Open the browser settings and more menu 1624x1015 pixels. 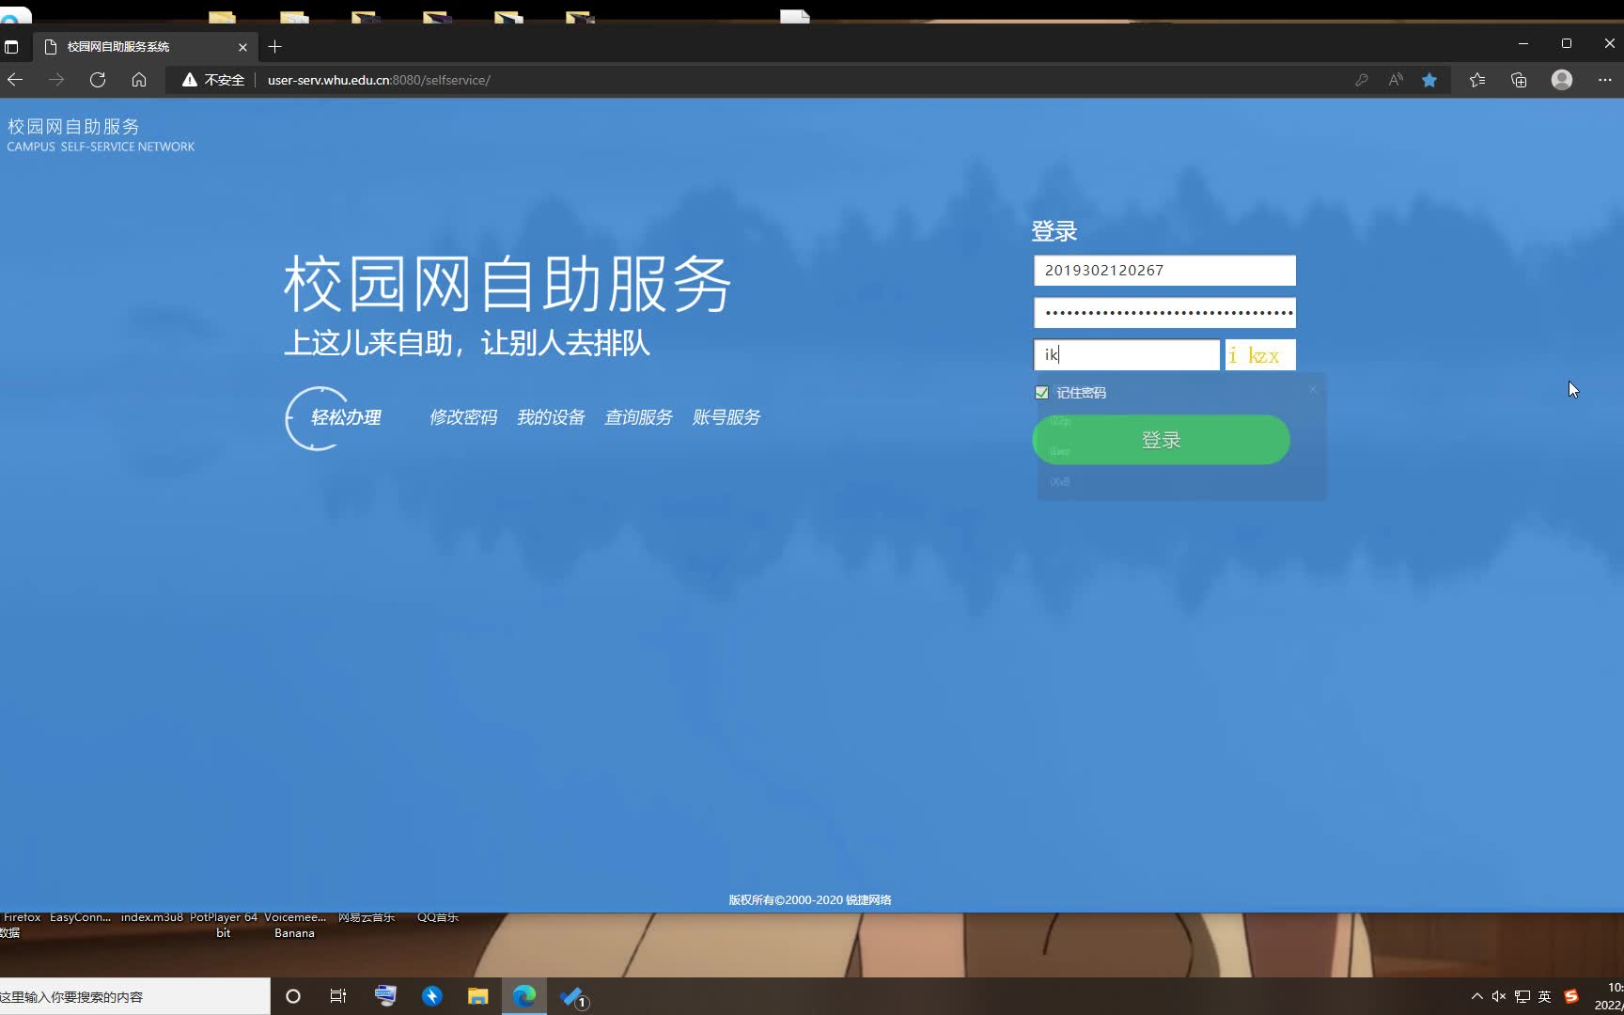[x=1604, y=80]
